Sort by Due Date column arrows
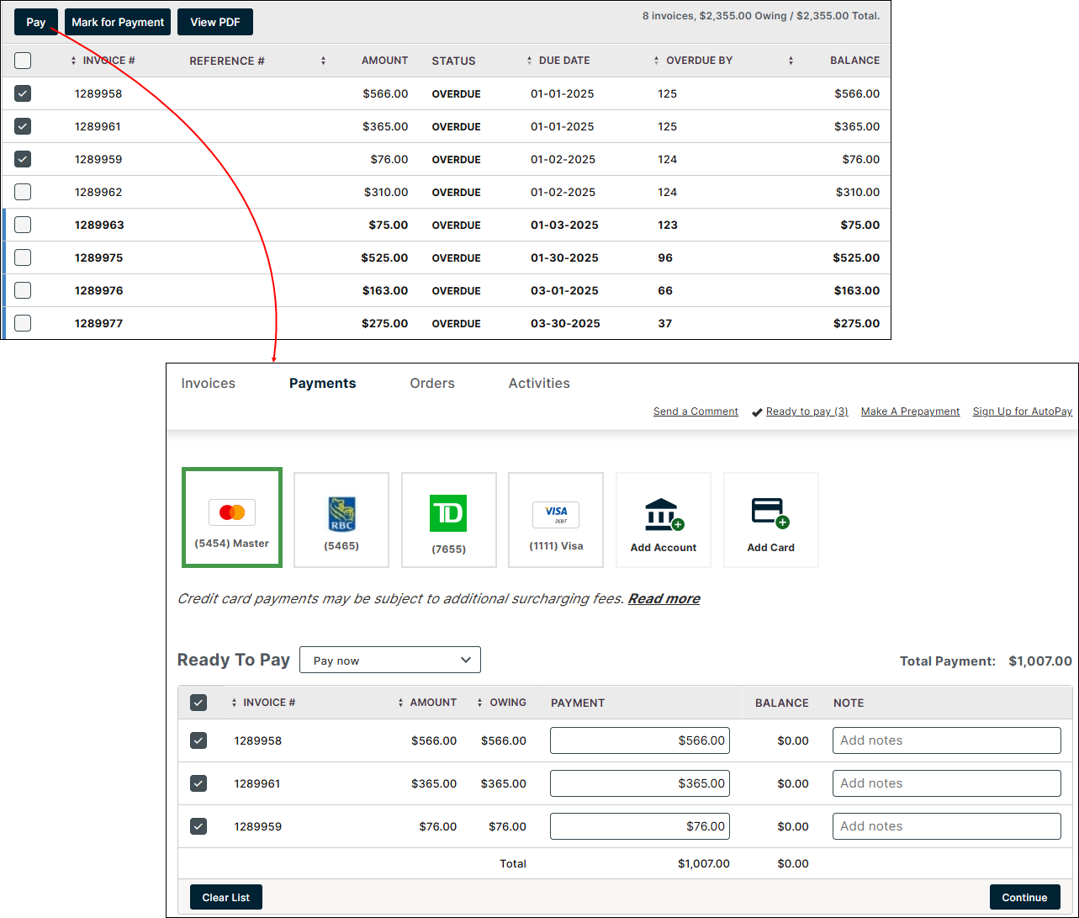 (x=529, y=61)
